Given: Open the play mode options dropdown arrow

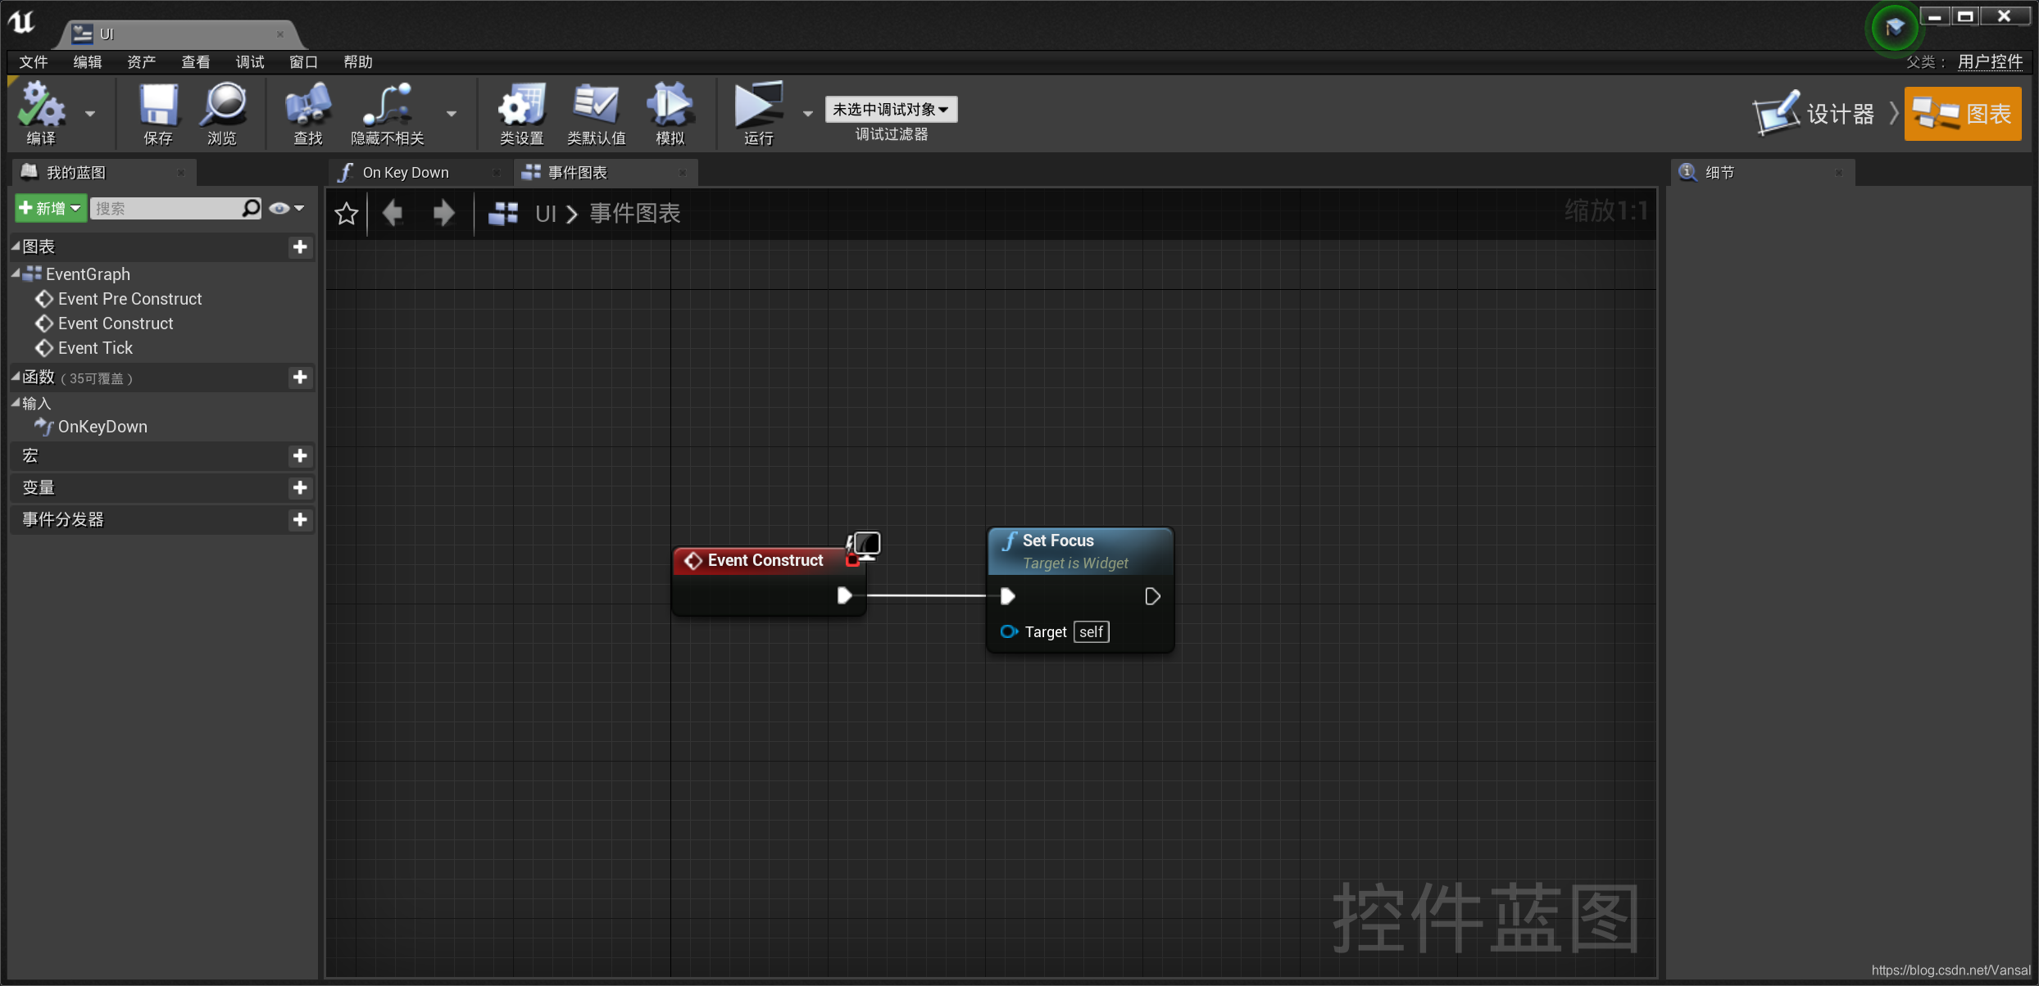Looking at the screenshot, I should click(808, 114).
